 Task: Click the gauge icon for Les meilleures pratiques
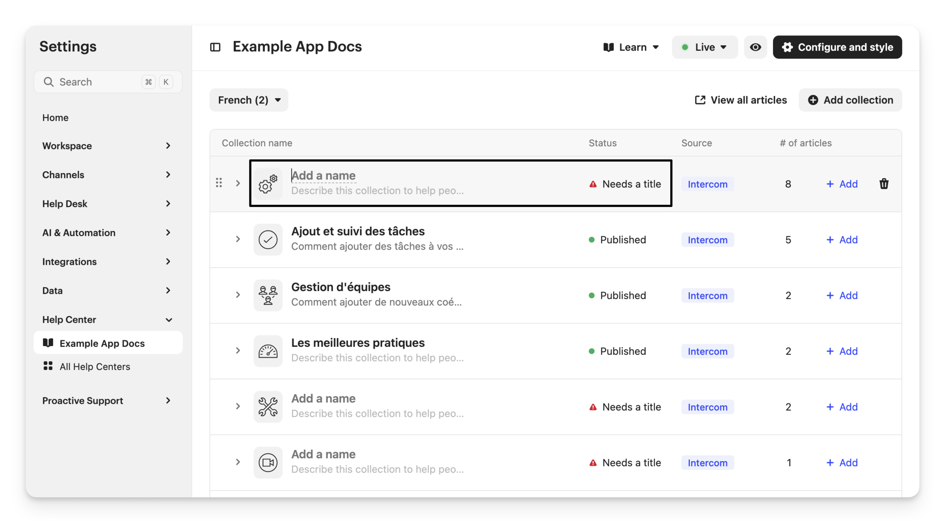pos(268,351)
